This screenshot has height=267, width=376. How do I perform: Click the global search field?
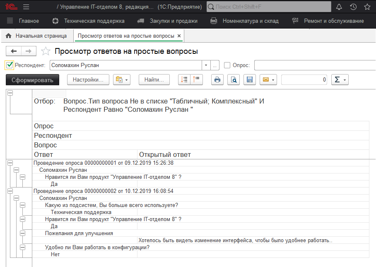(x=268, y=7)
